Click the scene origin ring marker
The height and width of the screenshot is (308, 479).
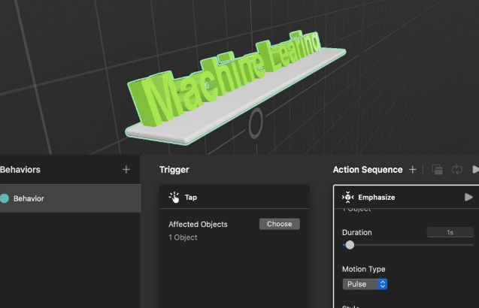256,123
